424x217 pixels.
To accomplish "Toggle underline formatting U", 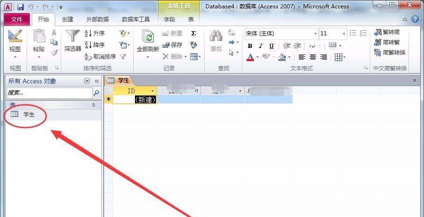I will coord(271,46).
